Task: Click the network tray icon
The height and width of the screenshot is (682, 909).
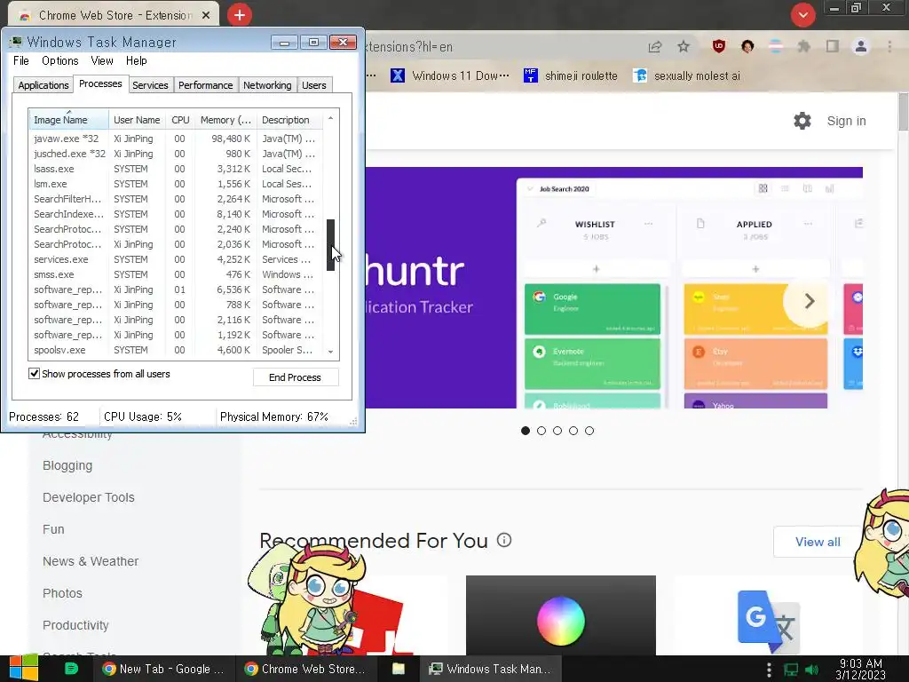Action: point(791,670)
